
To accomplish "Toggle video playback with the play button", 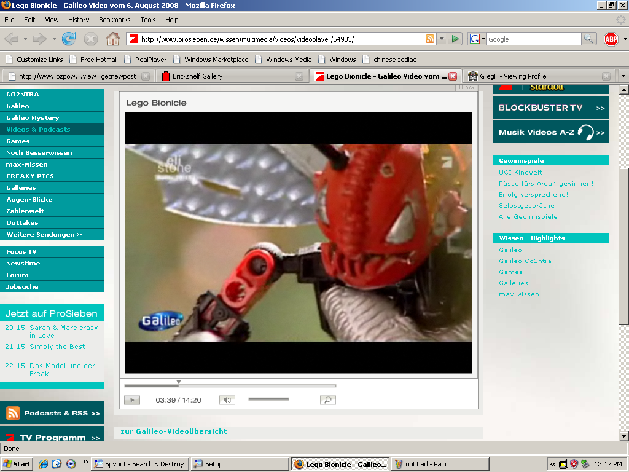I will click(132, 399).
